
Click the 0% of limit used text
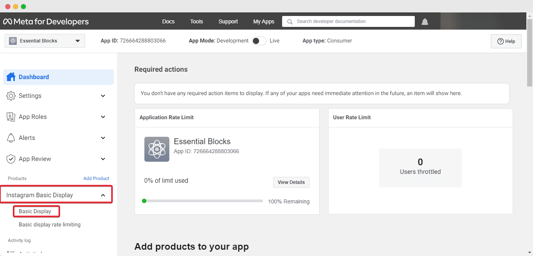pyautogui.click(x=166, y=180)
